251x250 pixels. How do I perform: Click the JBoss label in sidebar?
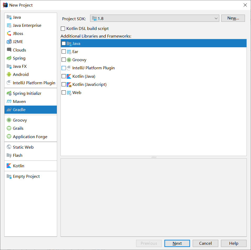[x=18, y=34]
